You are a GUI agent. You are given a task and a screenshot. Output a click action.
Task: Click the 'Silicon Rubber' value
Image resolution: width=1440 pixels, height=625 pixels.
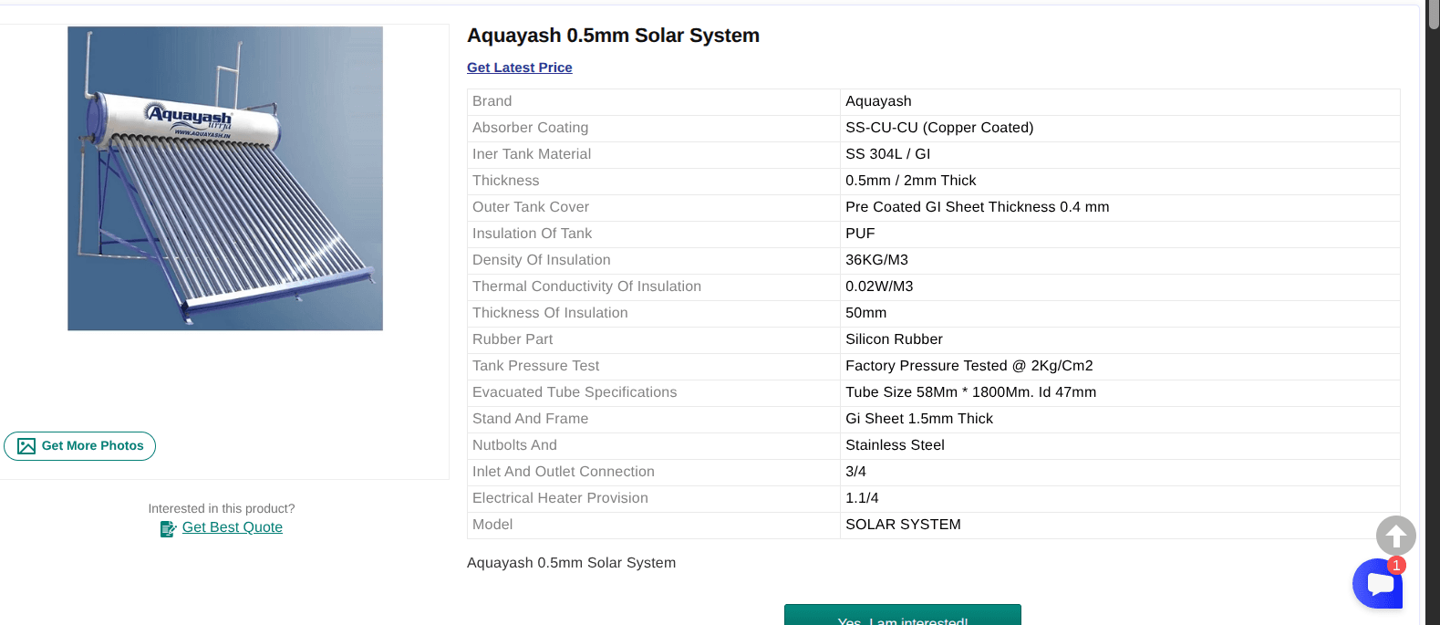point(894,339)
